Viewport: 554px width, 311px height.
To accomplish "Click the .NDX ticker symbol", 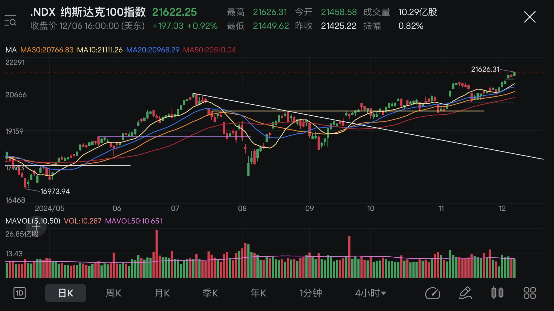I will [43, 12].
